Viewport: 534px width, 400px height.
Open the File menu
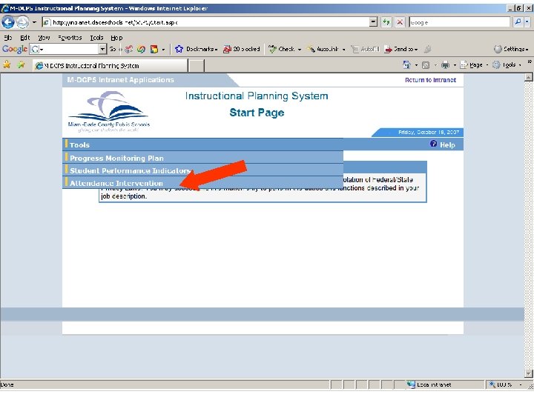8,38
